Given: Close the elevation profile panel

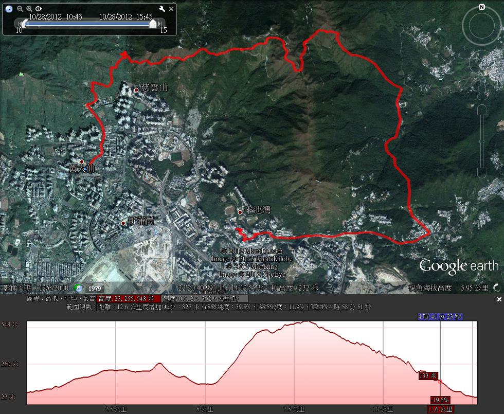Looking at the screenshot, I should [x=499, y=299].
